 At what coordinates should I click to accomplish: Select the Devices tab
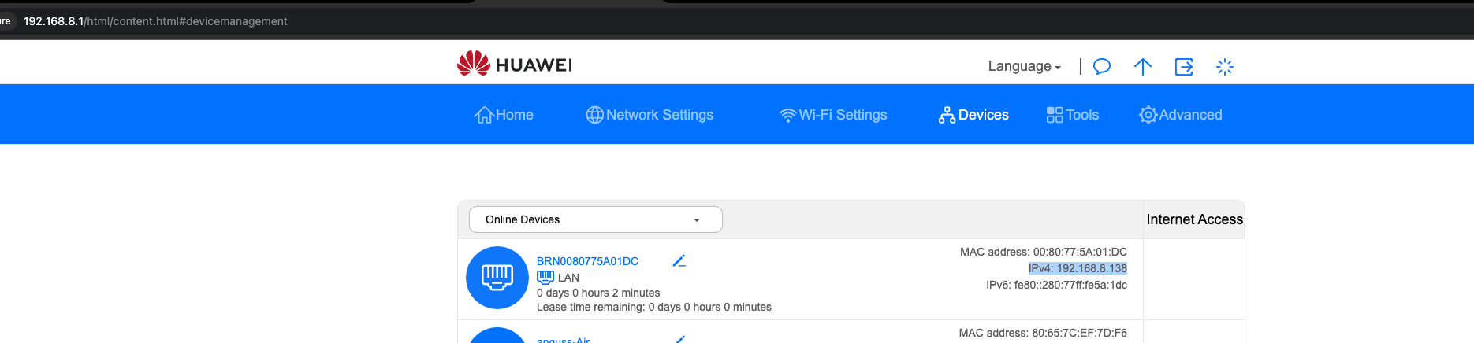coord(973,115)
